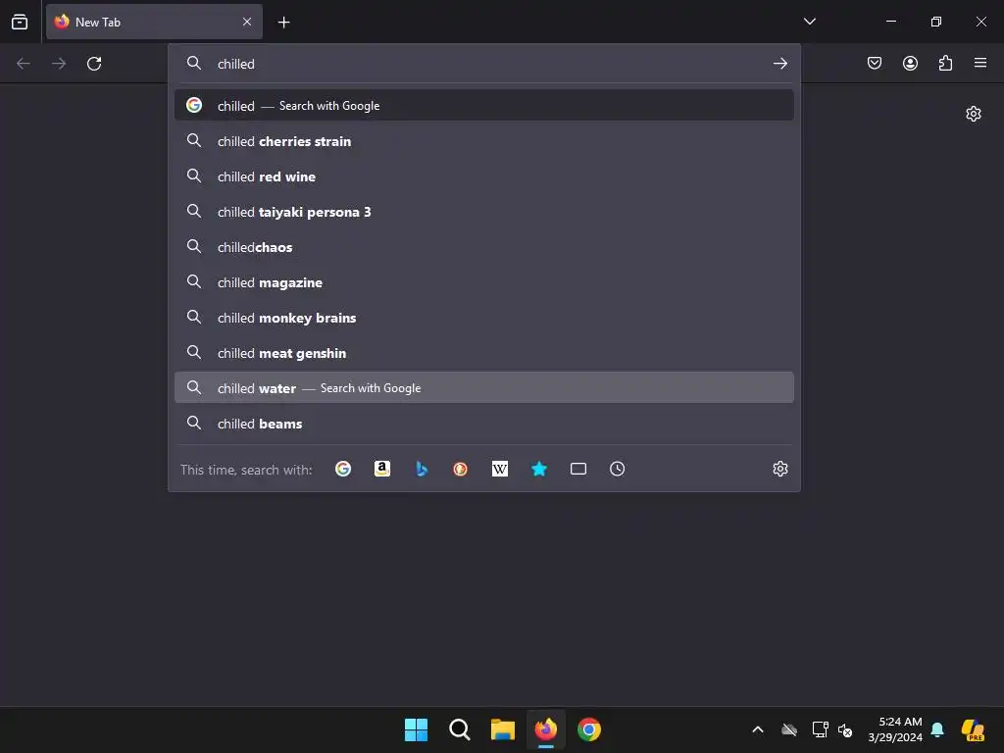
Task: Click the Go arrow in address bar
Action: point(779,64)
